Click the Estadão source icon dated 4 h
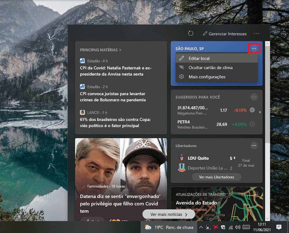This screenshot has height=233, width=289. (82, 61)
